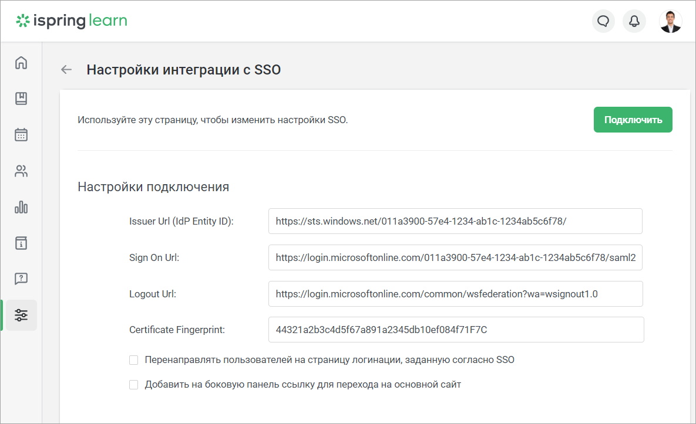
Task: Open the Home icon in the sidebar
Action: 21,63
